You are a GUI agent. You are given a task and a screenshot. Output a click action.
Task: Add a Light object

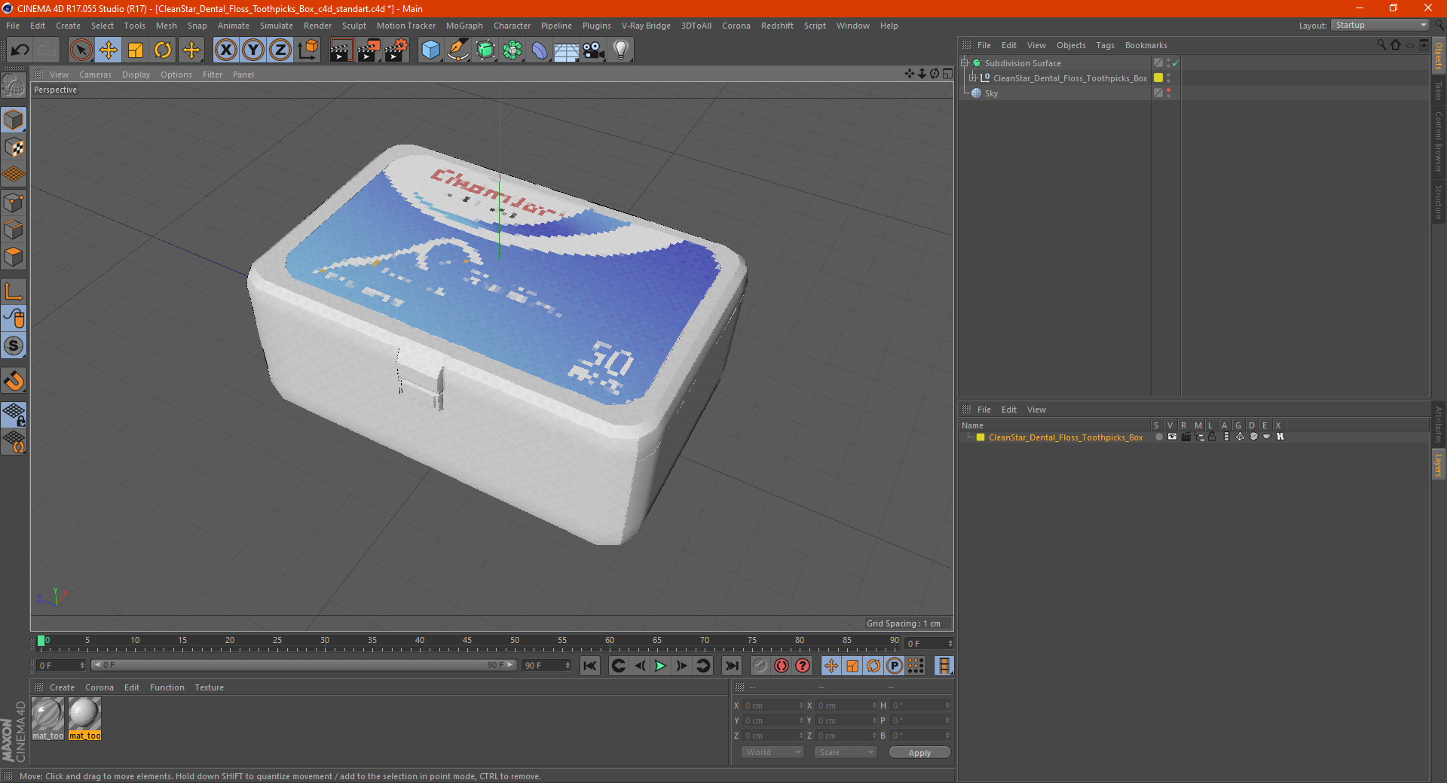pos(621,50)
